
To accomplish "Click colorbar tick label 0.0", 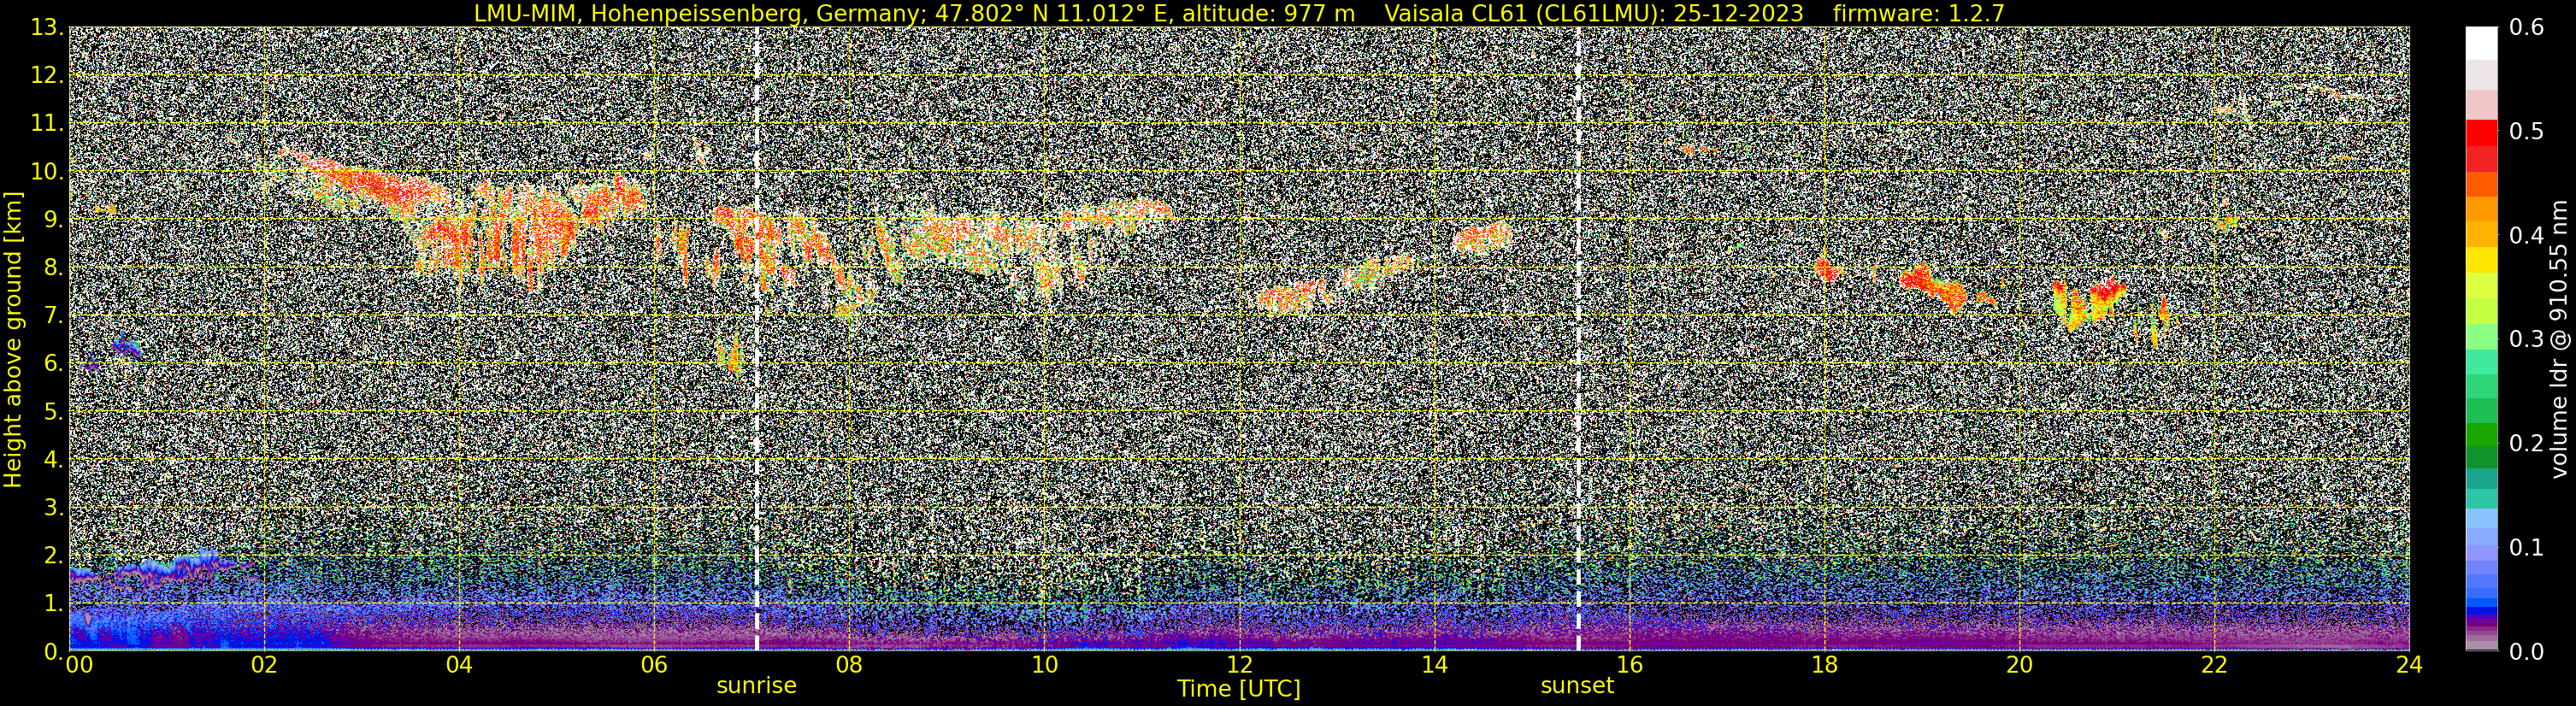I will 2527,651.
